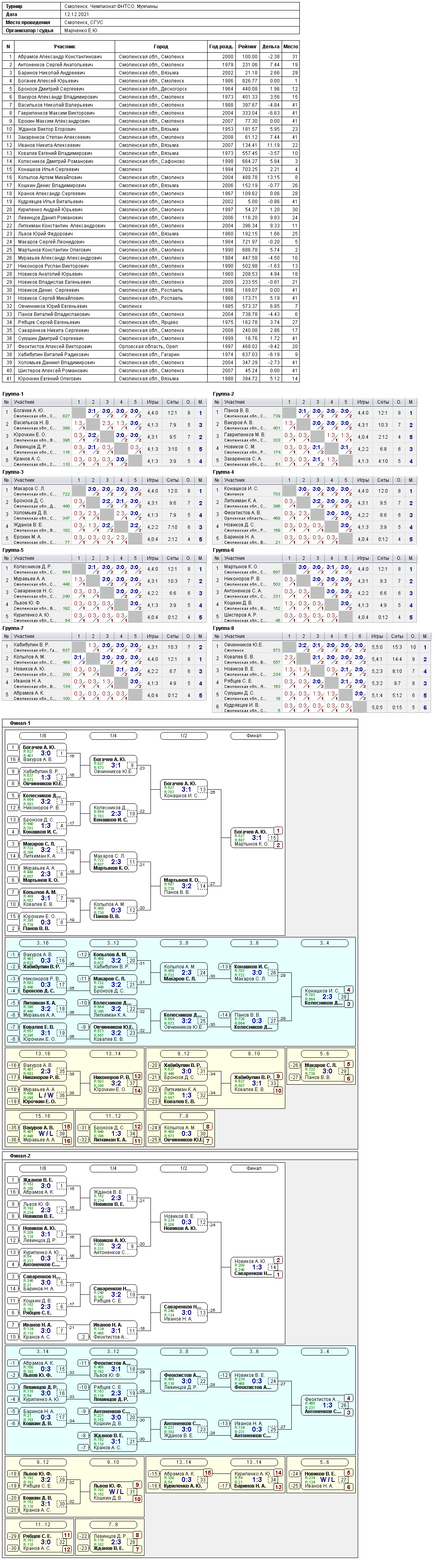Click the Группа-8 table title

[x=224, y=628]
